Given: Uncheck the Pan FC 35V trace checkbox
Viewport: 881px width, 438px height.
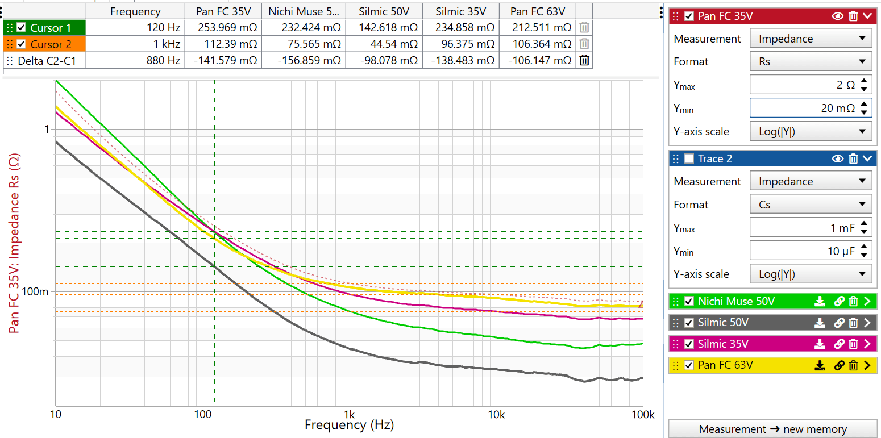Looking at the screenshot, I should [x=689, y=16].
